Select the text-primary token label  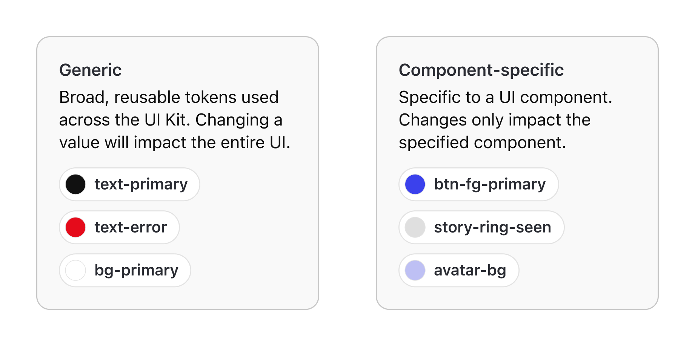tap(141, 184)
